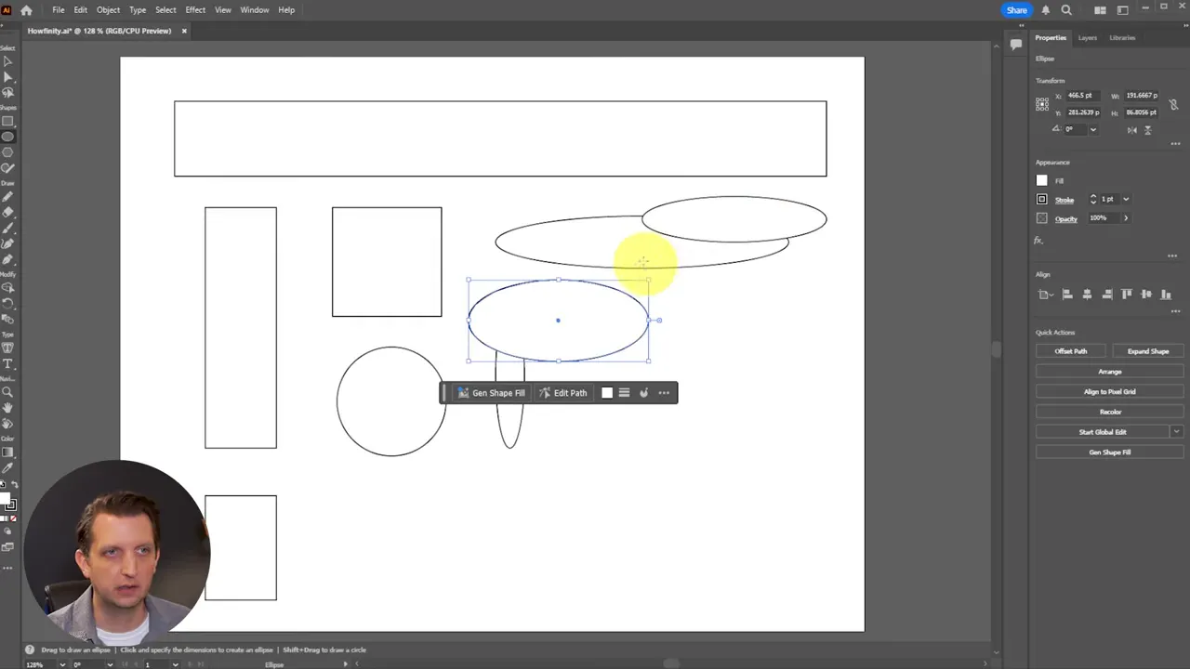Select the Direct Selection tool
Viewport: 1190px width, 669px height.
[8, 78]
